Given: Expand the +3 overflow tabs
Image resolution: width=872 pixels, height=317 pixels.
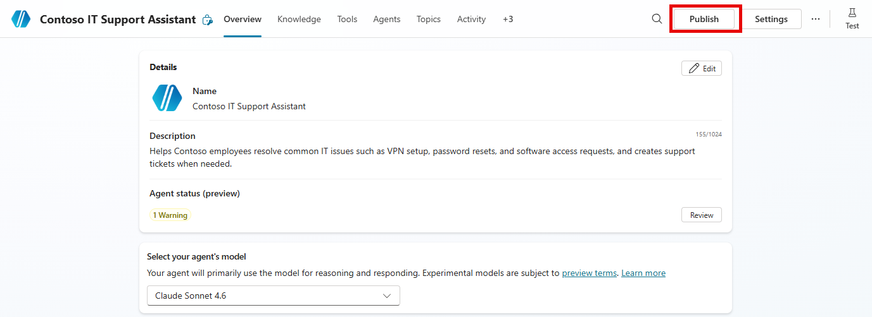Looking at the screenshot, I should (x=508, y=19).
